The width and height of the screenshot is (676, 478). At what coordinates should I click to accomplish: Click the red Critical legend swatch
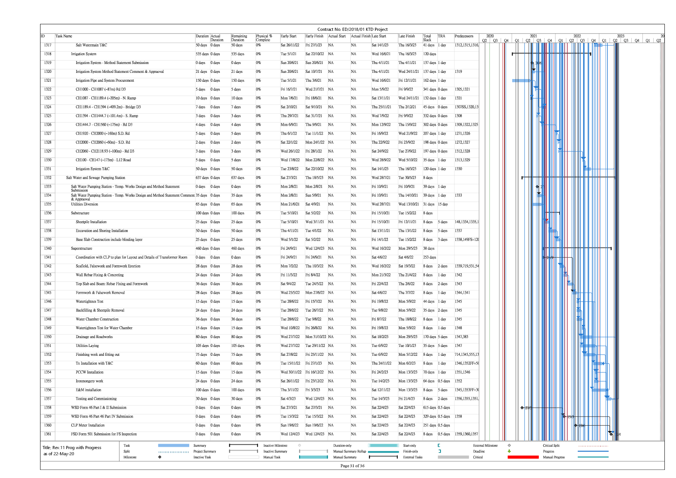click(523, 457)
